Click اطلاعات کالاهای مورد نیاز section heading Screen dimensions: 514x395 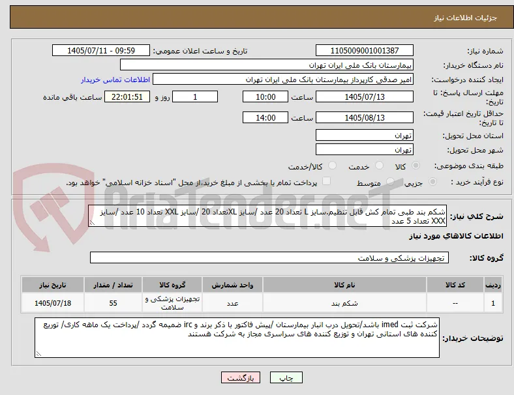(456, 236)
